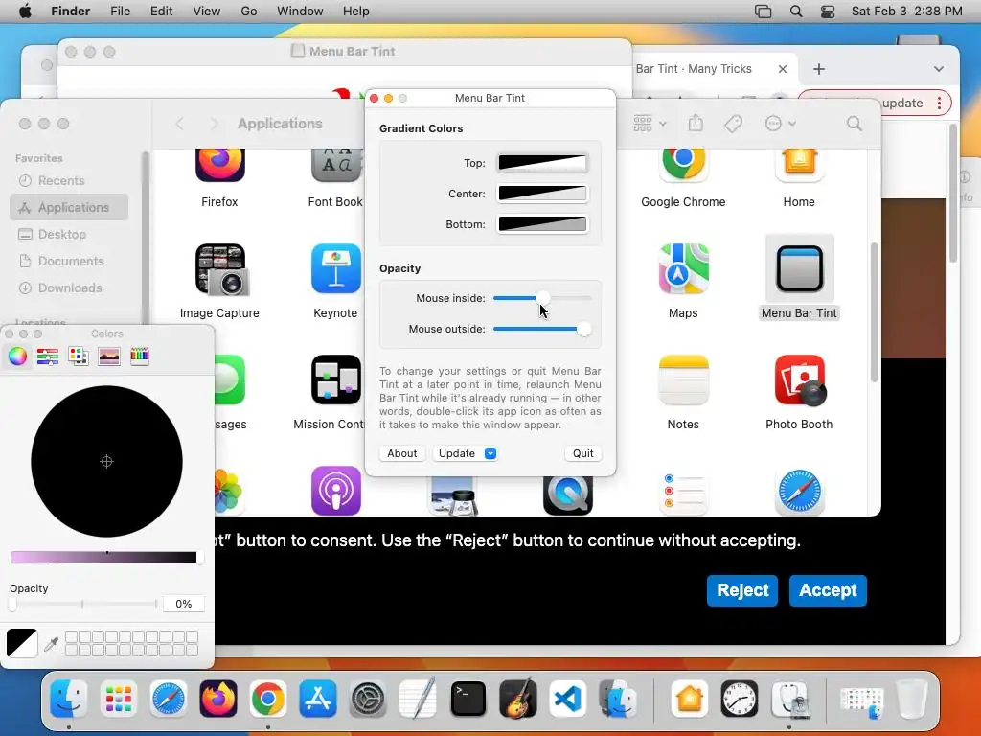Quit Menu Bar Tint via Quit button
The image size is (981, 736).
click(583, 453)
